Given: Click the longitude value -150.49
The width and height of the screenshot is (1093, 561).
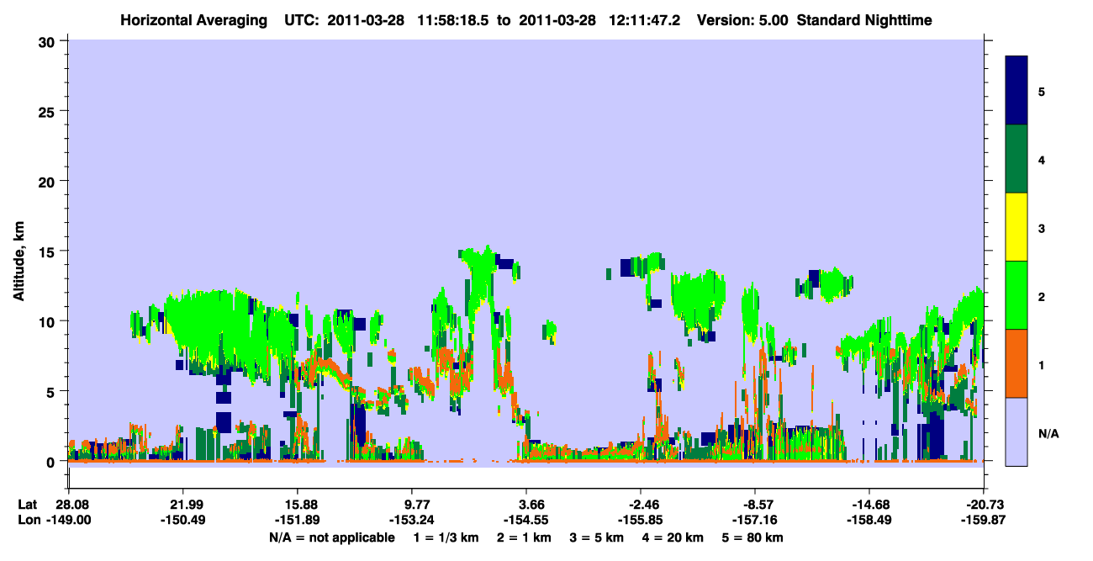Looking at the screenshot, I should [x=182, y=520].
